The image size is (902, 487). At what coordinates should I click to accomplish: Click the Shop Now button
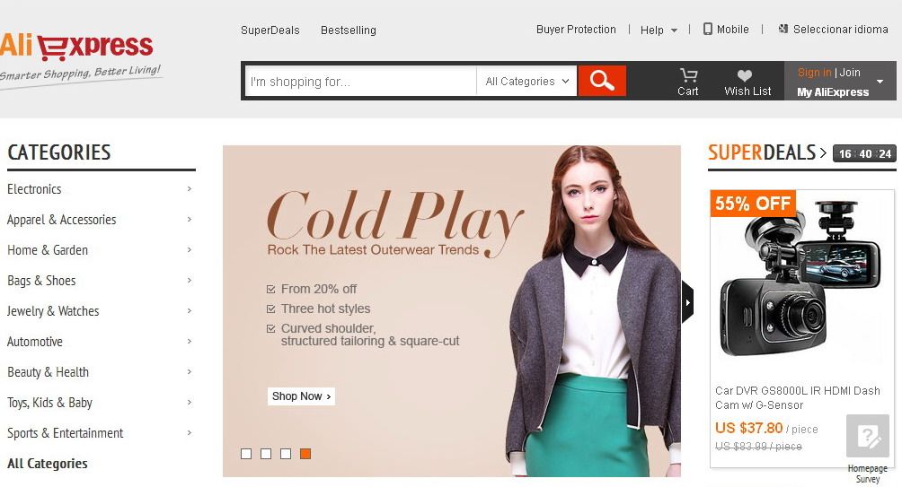(x=301, y=396)
